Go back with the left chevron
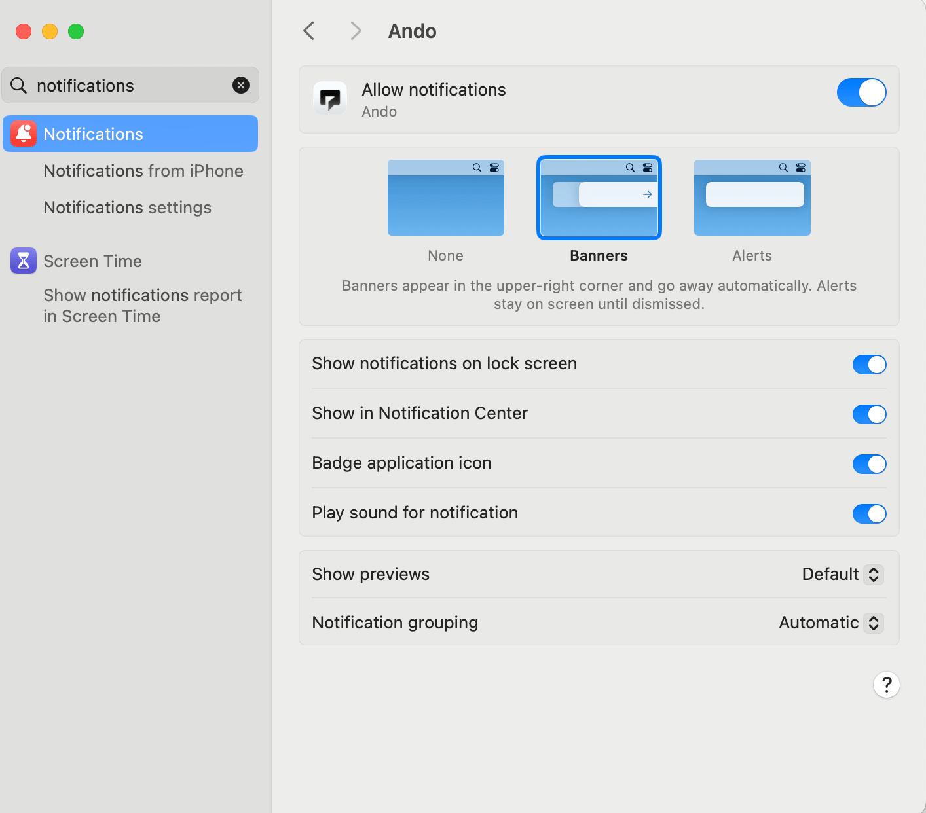The height and width of the screenshot is (813, 926). click(x=309, y=31)
